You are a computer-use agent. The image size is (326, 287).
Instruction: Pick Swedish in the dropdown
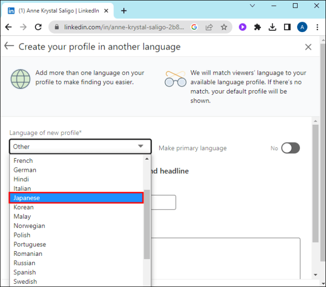[x=76, y=281]
